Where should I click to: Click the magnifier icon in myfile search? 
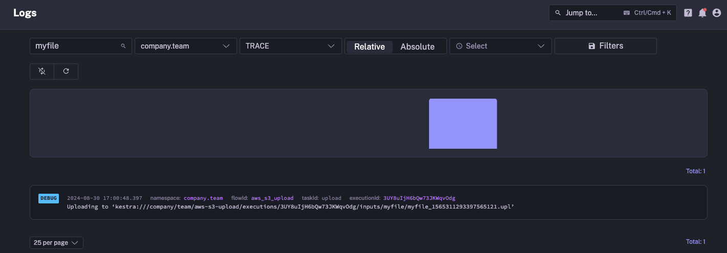click(x=123, y=46)
